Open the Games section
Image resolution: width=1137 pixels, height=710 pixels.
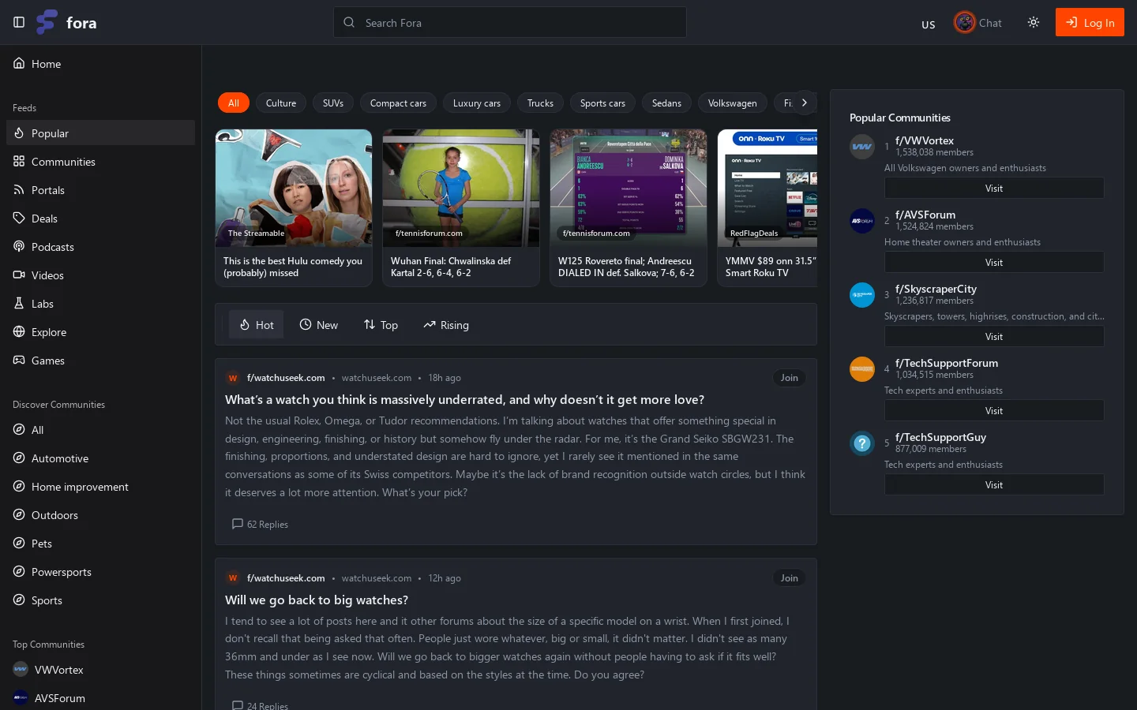(100, 360)
